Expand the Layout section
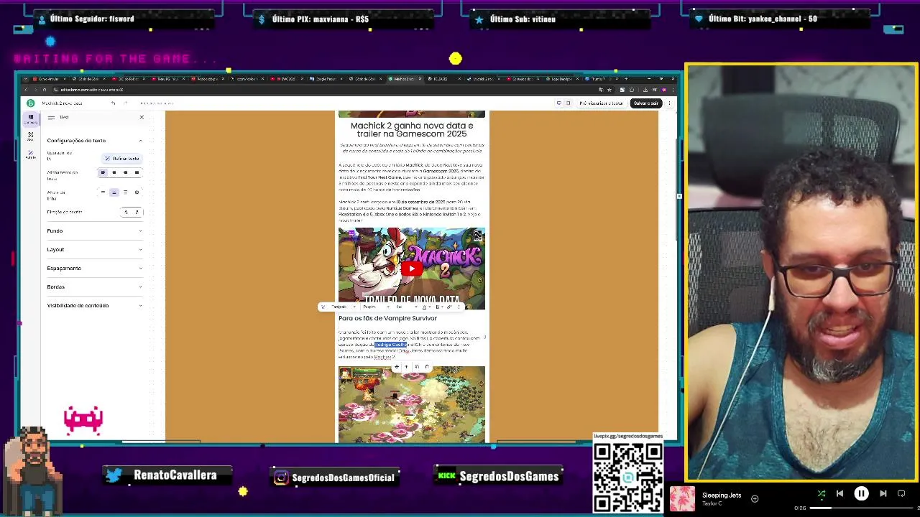 [x=94, y=249]
